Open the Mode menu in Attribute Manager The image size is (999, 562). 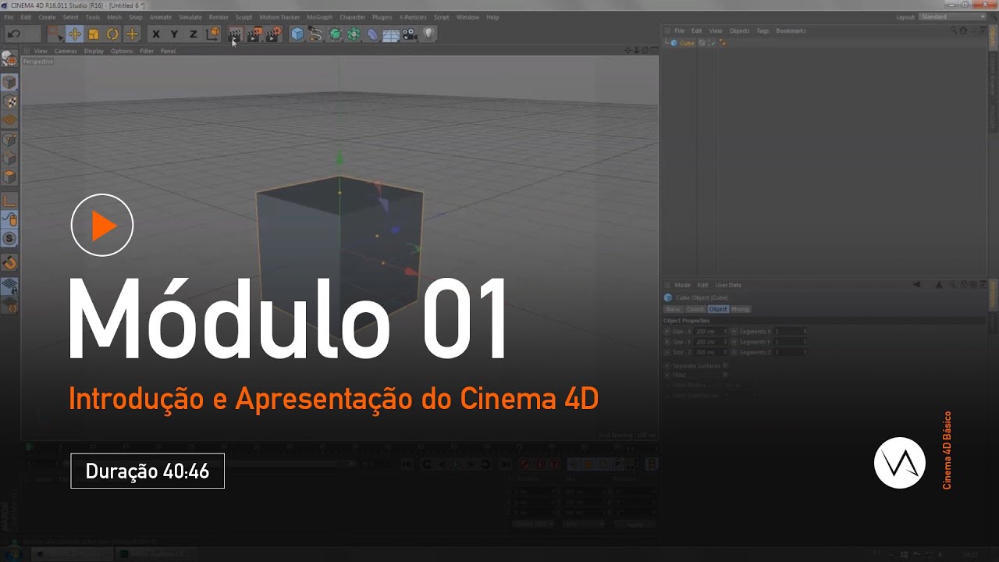pyautogui.click(x=682, y=285)
